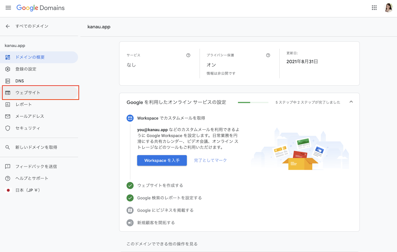
Task: Click the Workspace を入手 button
Action: pyautogui.click(x=162, y=160)
